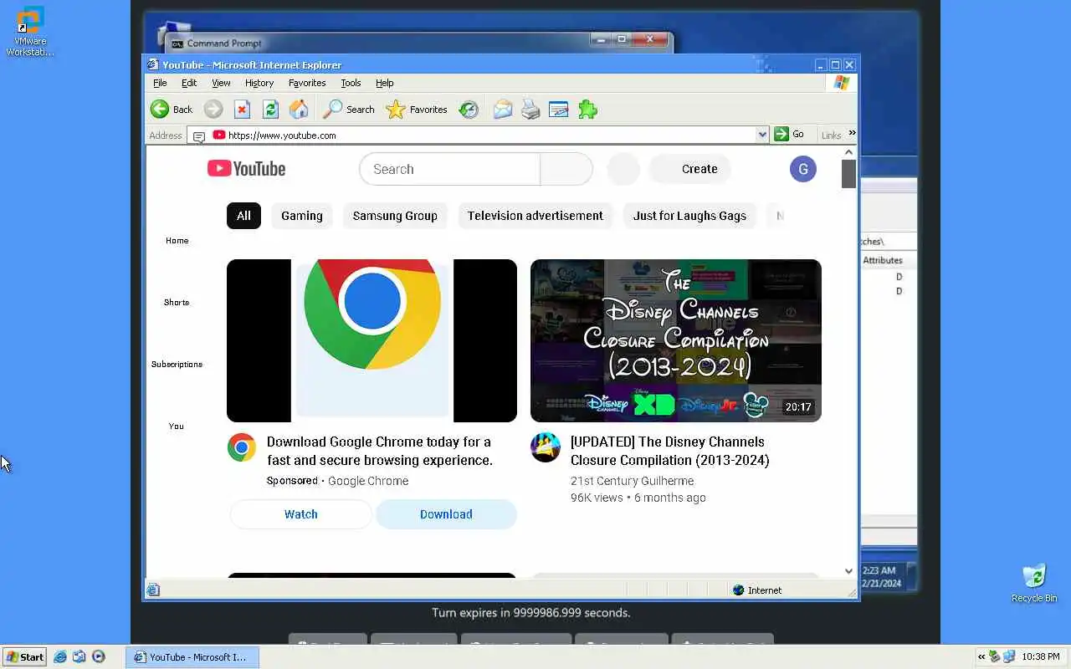Click the Edit page toolbar icon
The height and width of the screenshot is (669, 1071).
point(558,110)
